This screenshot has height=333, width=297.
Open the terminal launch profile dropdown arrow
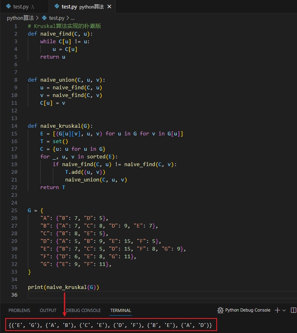[284, 310]
